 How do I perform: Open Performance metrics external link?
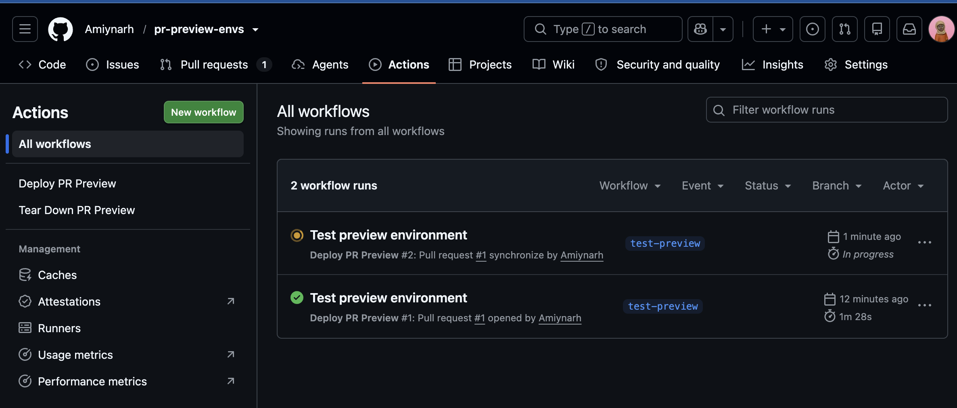[x=128, y=381]
